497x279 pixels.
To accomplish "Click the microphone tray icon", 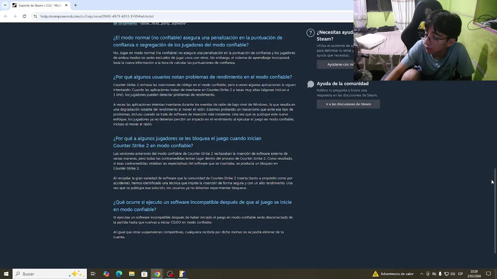I will (440, 274).
